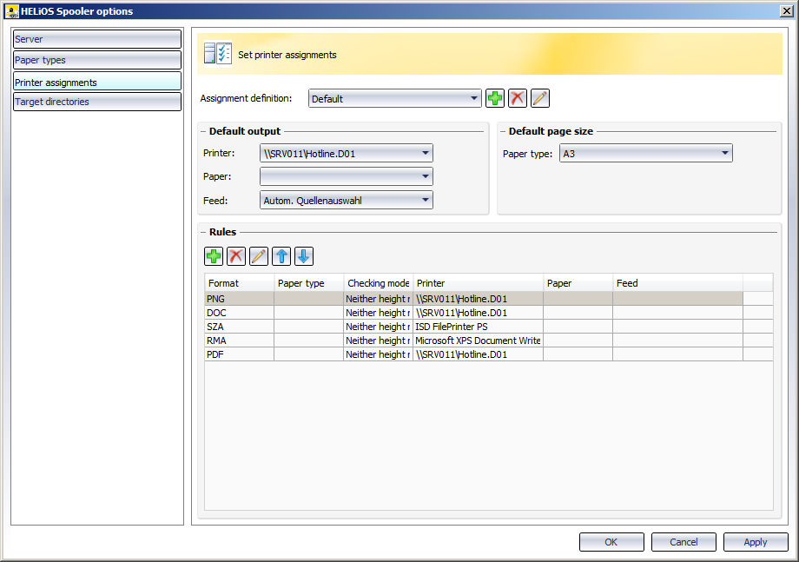Delete the selected rule

coord(236,256)
